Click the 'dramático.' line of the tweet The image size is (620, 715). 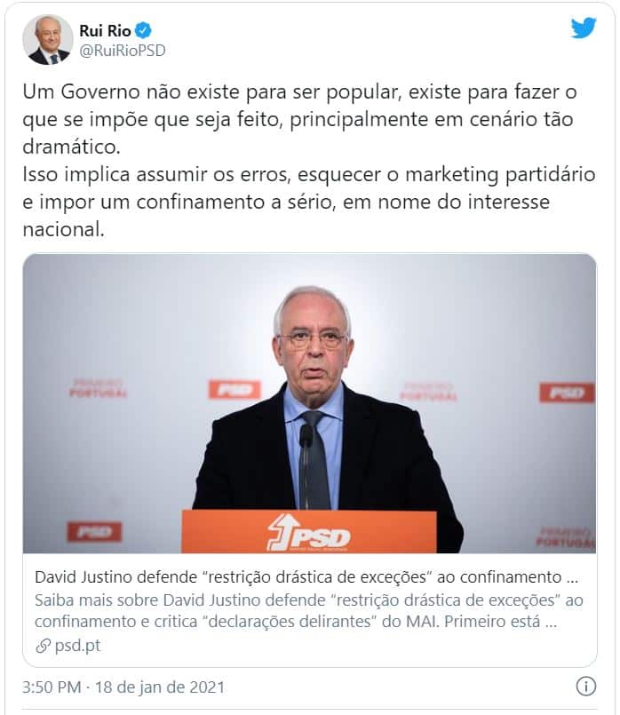(x=72, y=147)
